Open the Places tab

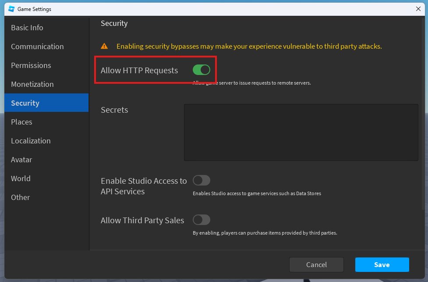(46, 122)
